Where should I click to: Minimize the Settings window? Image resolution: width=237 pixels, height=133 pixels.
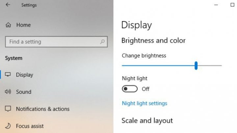point(216,5)
